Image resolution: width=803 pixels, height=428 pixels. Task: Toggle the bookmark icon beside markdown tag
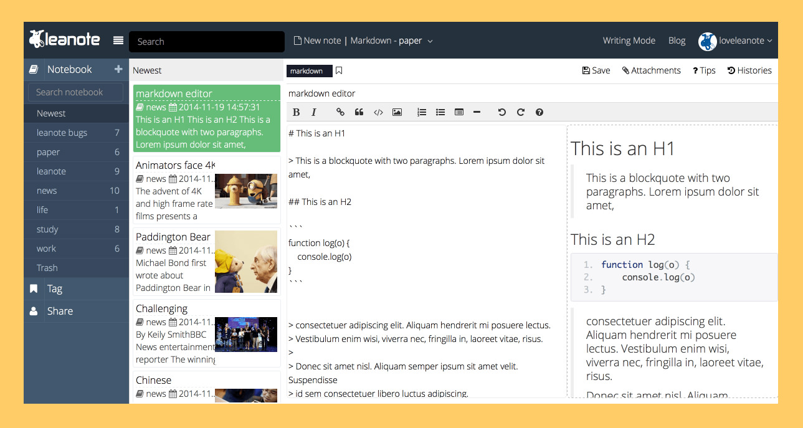[339, 70]
